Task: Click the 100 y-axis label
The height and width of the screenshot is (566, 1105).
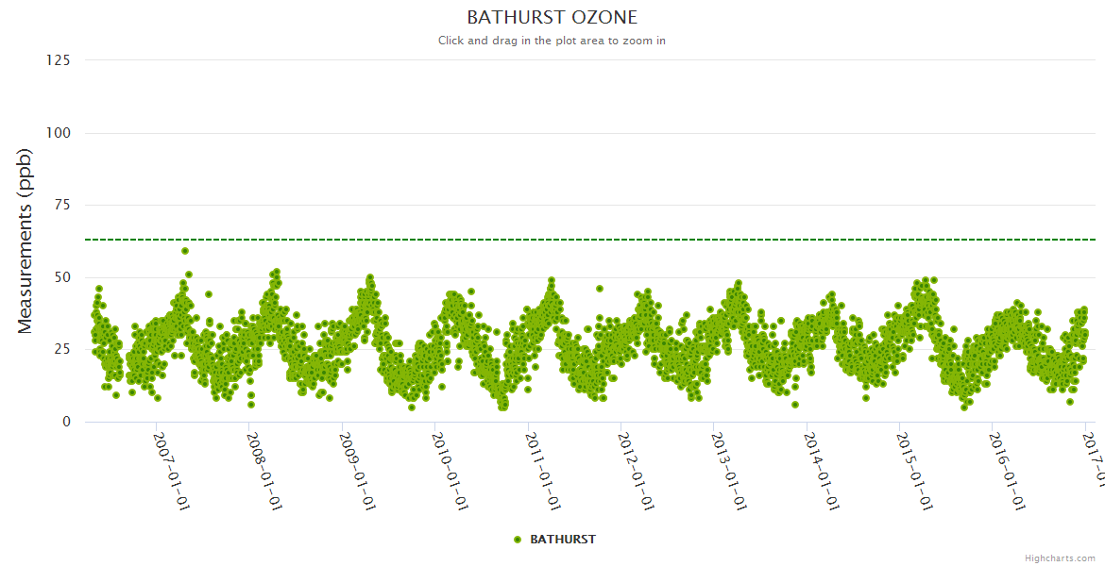Action: [58, 133]
